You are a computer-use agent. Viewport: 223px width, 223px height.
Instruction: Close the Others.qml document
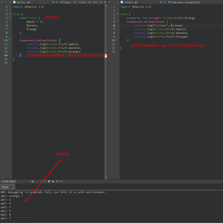click(x=164, y=2)
